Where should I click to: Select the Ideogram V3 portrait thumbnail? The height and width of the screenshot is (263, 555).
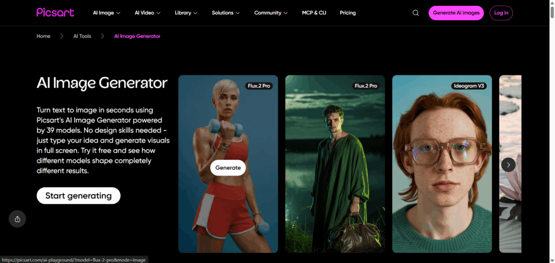pos(442,164)
